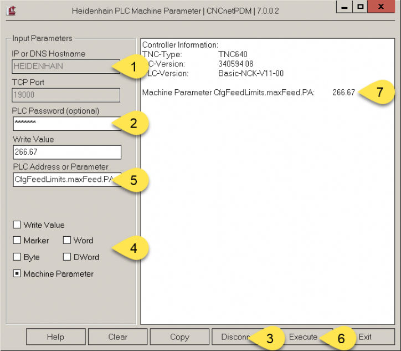Select the TCP Port field
Viewport: 401px width, 351px height.
click(x=66, y=95)
